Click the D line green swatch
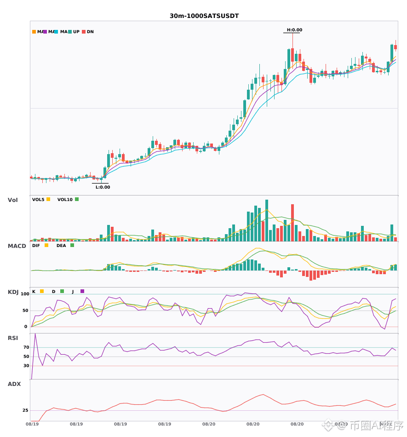The height and width of the screenshot is (437, 407). [x=62, y=291]
